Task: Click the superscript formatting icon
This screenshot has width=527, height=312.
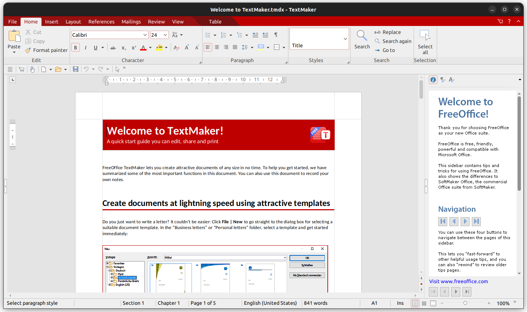Action: coord(134,47)
